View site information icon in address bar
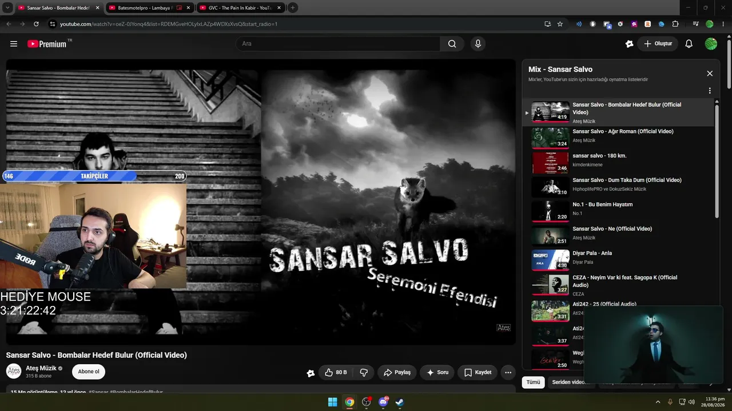 [52, 24]
